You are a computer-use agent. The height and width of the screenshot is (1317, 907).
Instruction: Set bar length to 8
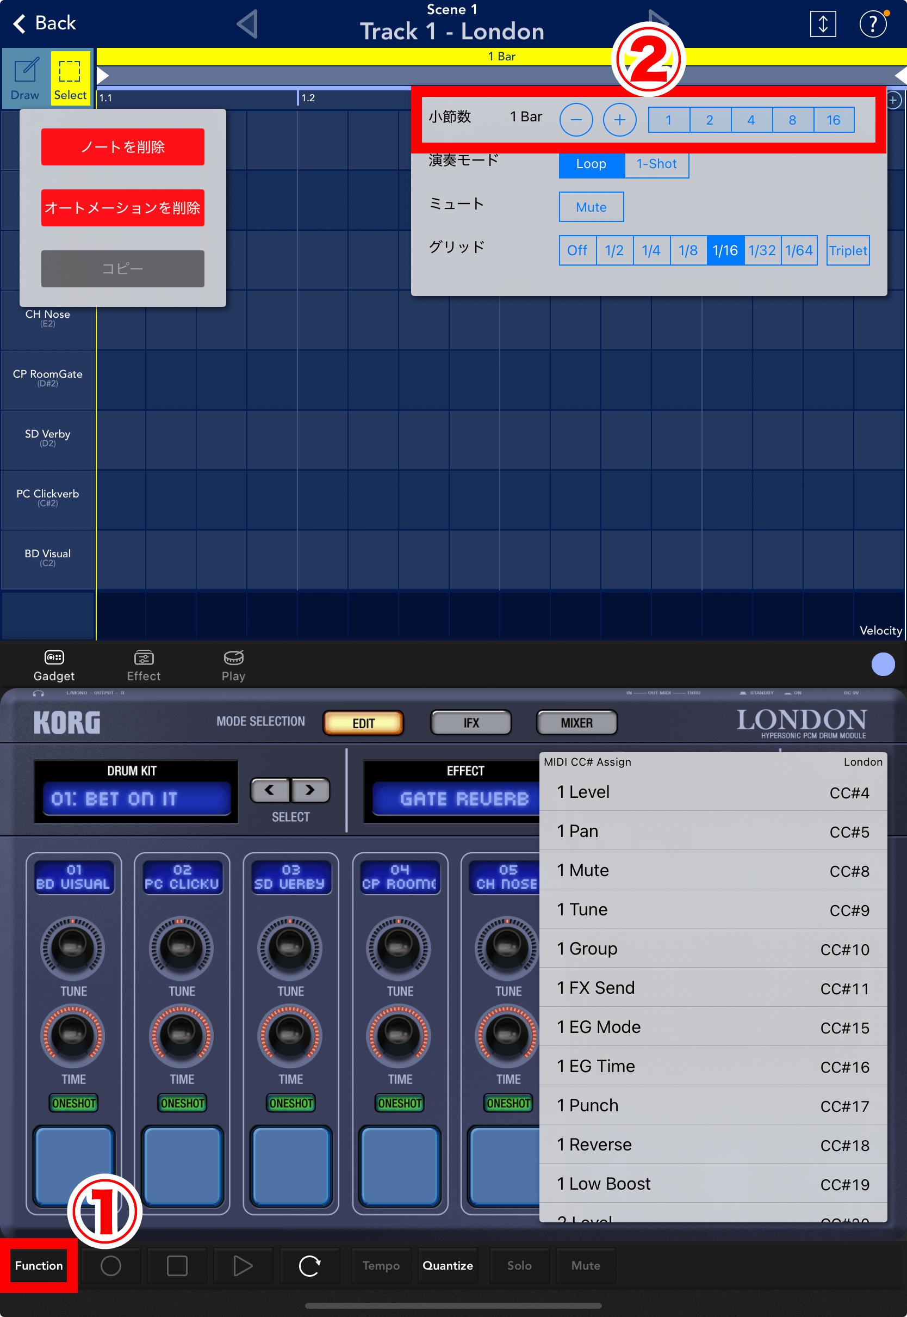point(792,120)
